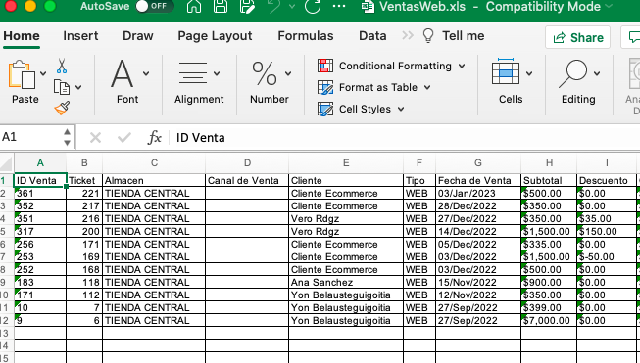640x363 pixels.
Task: Open Conditional Formatting menu
Action: pyautogui.click(x=391, y=66)
